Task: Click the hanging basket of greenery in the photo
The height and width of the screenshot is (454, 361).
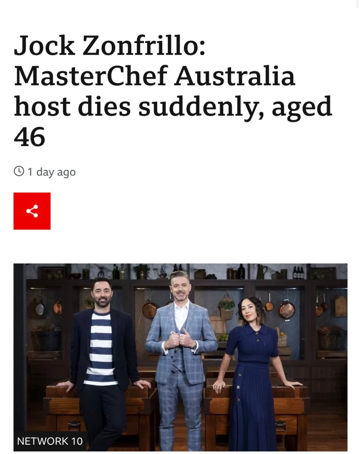Action: click(x=226, y=308)
